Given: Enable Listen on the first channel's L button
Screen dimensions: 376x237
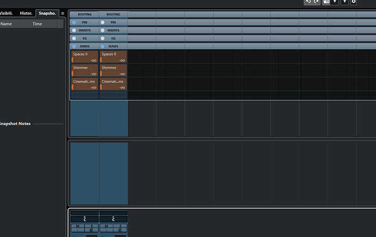Looking at the screenshot, I should 78,230.
